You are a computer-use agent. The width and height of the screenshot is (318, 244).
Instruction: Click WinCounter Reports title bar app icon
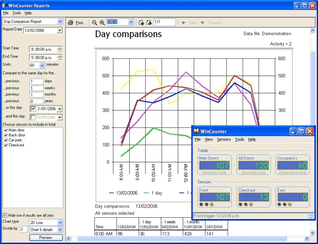point(5,5)
